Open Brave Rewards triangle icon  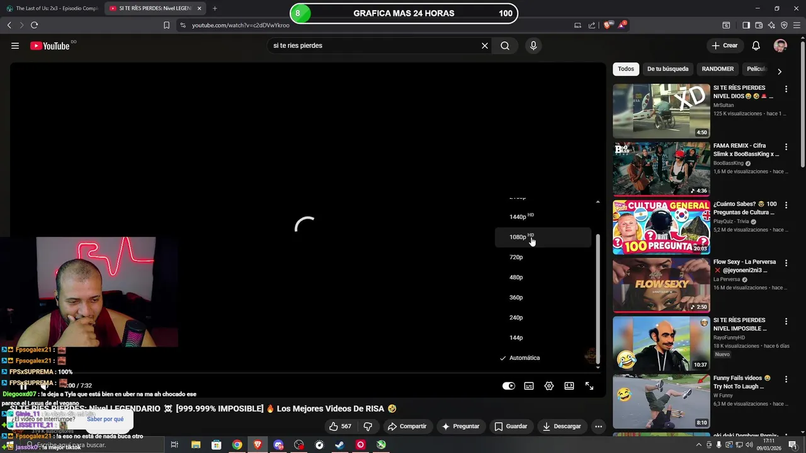point(622,25)
